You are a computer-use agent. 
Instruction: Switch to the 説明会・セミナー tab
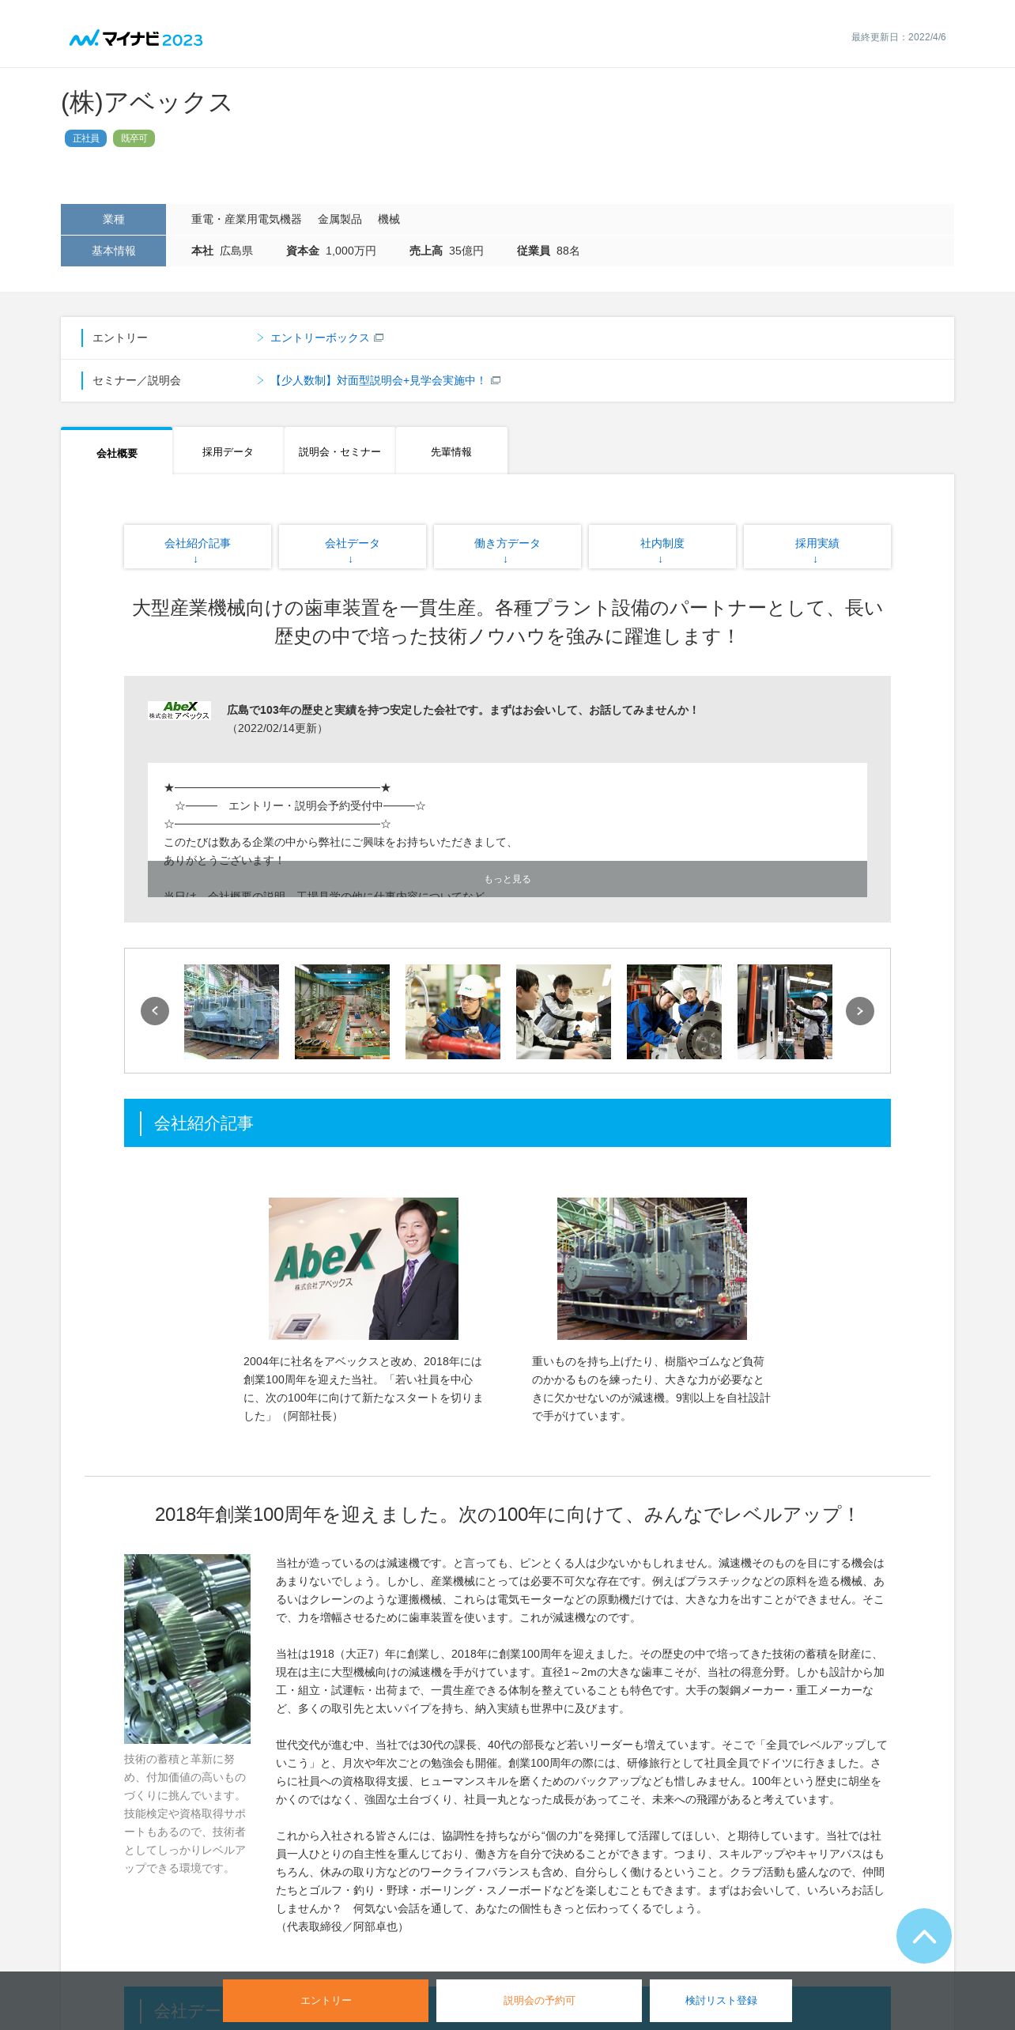(340, 451)
